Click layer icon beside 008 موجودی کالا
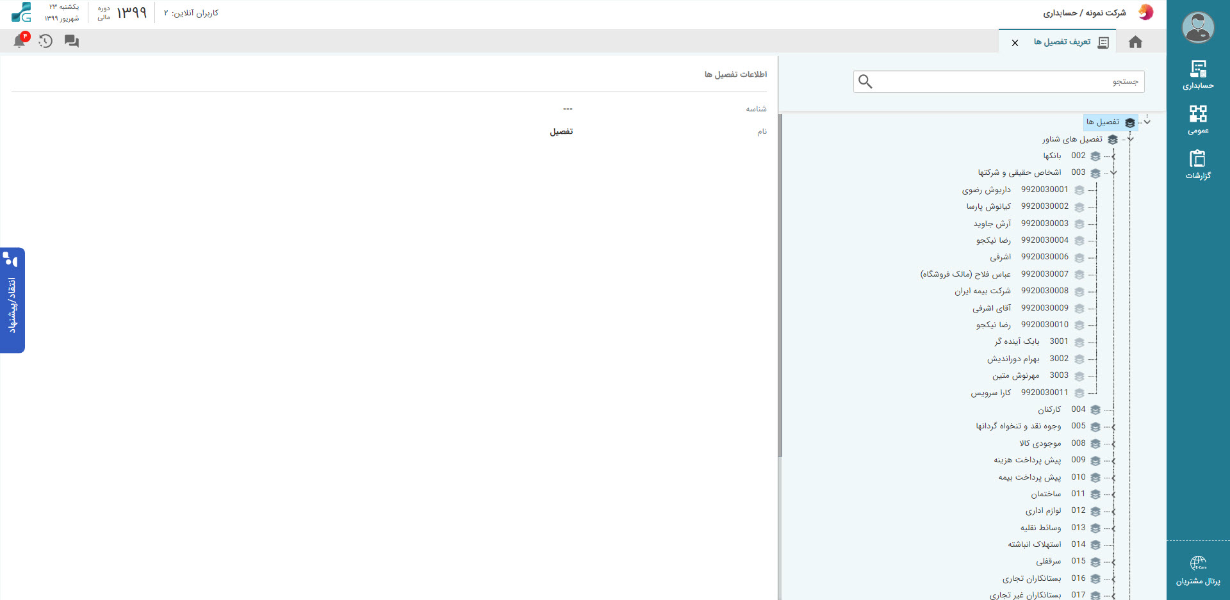Viewport: 1230px width, 600px height. (x=1095, y=444)
